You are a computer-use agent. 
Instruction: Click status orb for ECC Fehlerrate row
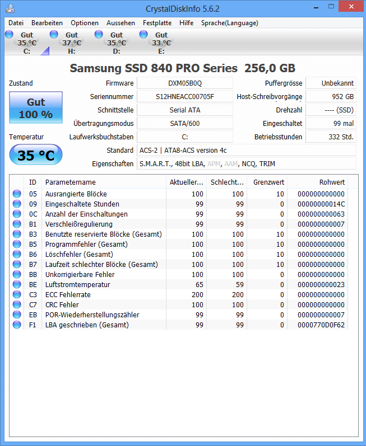pos(17,294)
